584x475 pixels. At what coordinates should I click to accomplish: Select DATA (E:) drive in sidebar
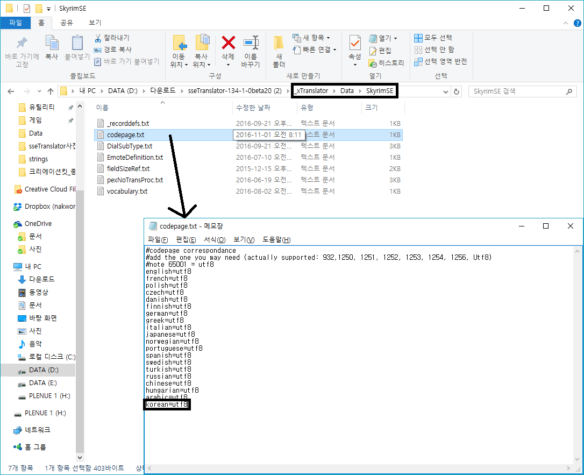coord(42,383)
